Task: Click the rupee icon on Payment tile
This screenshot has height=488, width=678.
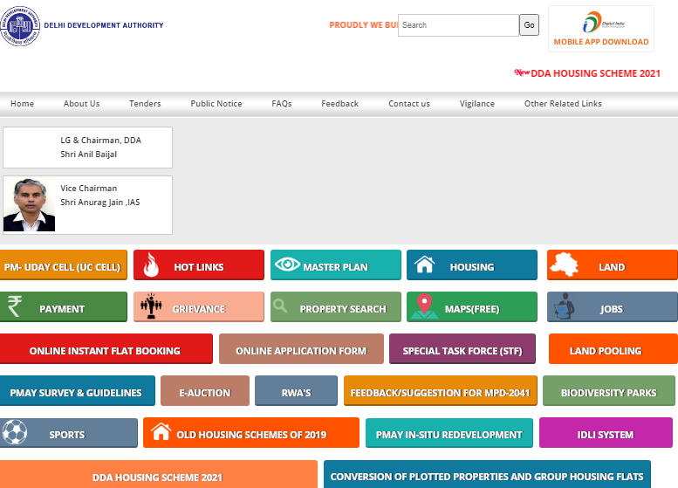Action: pos(15,306)
